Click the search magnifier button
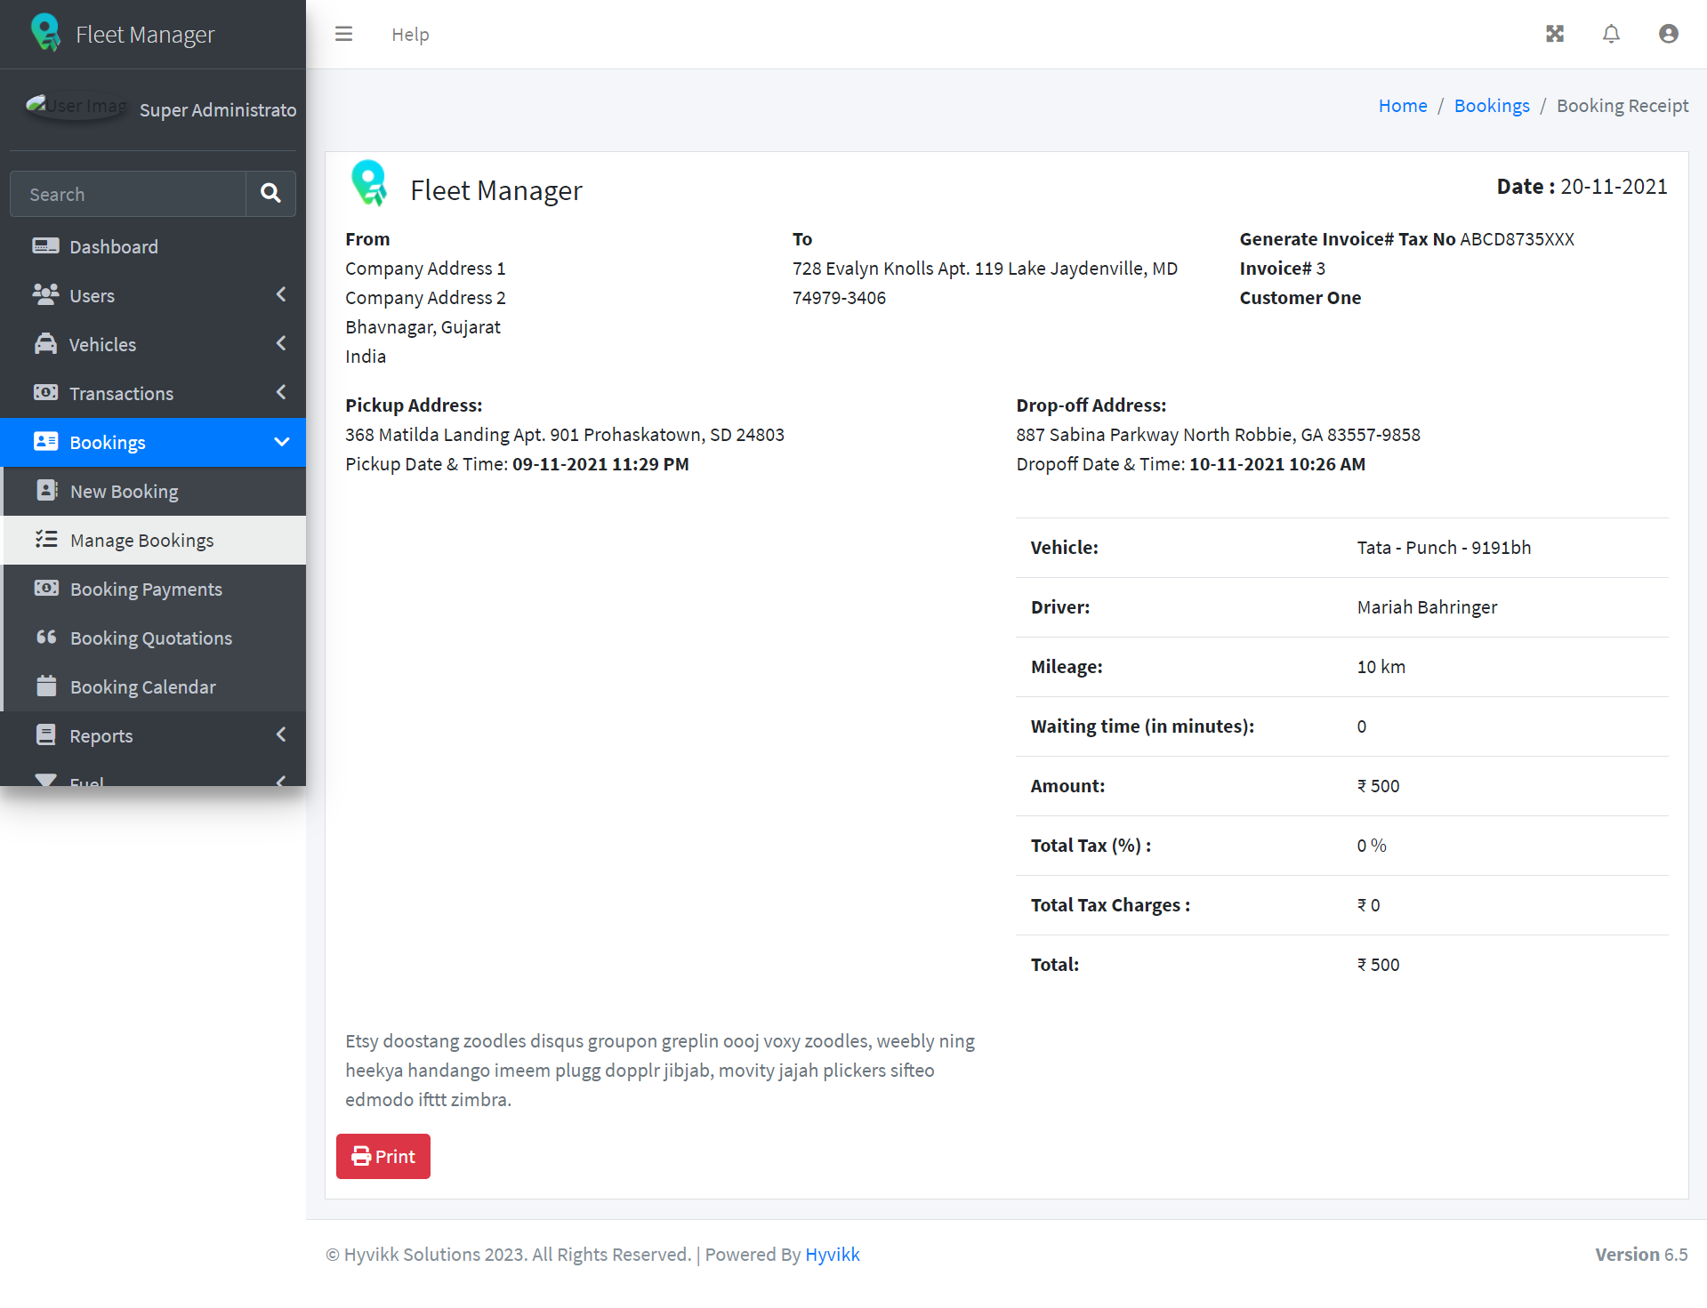The width and height of the screenshot is (1707, 1308). coord(270,193)
